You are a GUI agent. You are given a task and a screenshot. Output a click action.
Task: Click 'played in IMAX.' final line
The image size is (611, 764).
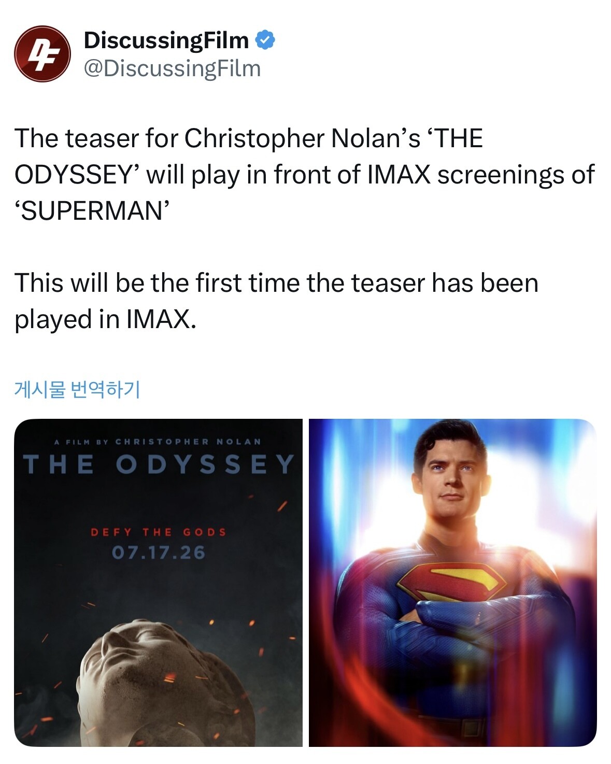click(x=106, y=319)
